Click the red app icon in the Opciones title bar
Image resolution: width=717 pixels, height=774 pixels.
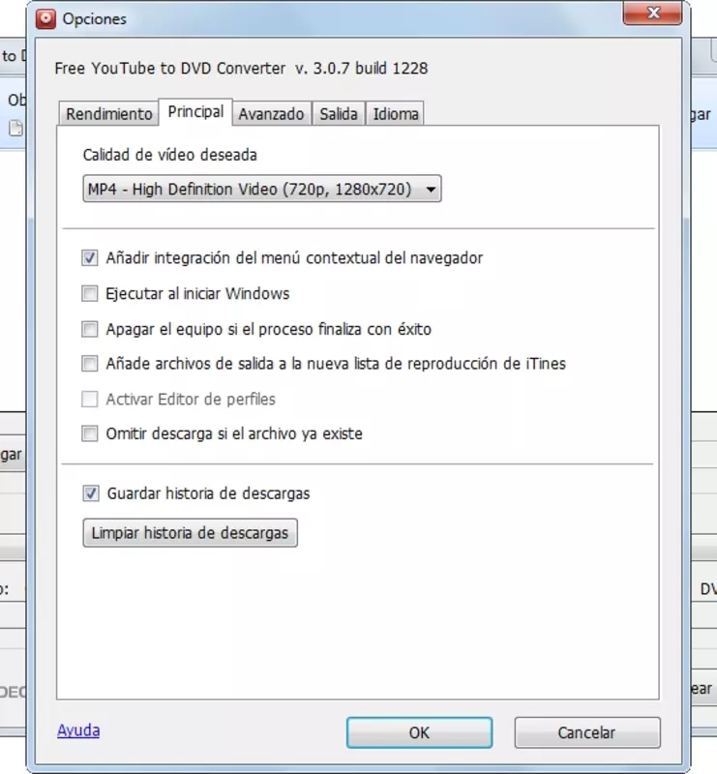[x=45, y=19]
